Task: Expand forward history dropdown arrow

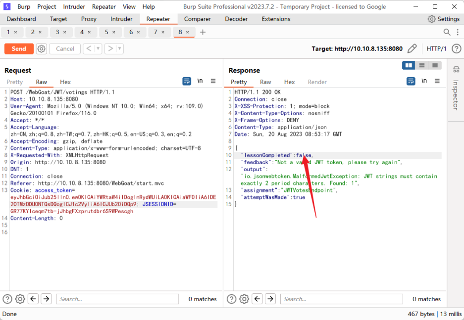Action: tap(119, 49)
